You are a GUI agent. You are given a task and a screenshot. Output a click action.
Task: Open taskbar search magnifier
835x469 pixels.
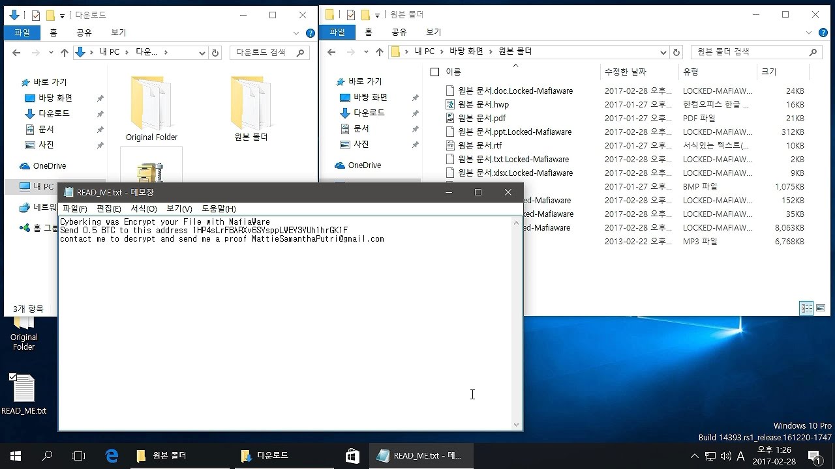[47, 456]
